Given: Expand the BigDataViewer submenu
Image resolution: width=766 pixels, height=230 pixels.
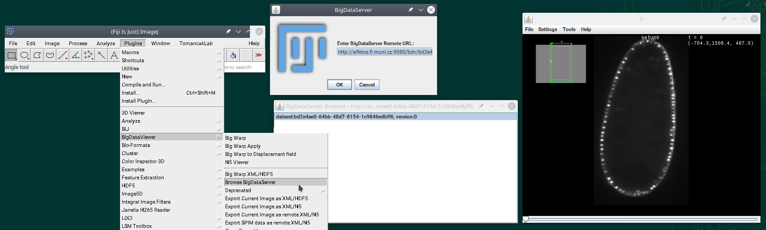Looking at the screenshot, I should (172, 137).
